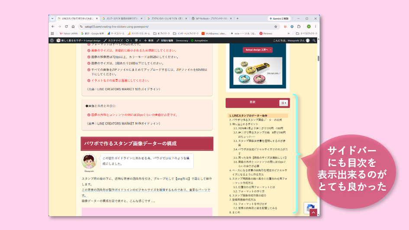This screenshot has width=409, height=230.
Task: Toggle the 目次 table of contents list
Action: coord(283,103)
